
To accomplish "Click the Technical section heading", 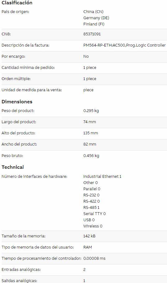I will [13, 167].
